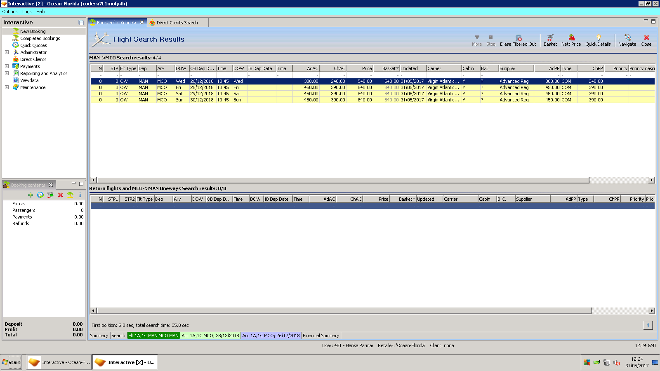
Task: Expand the Administrator tree node
Action: 7,52
